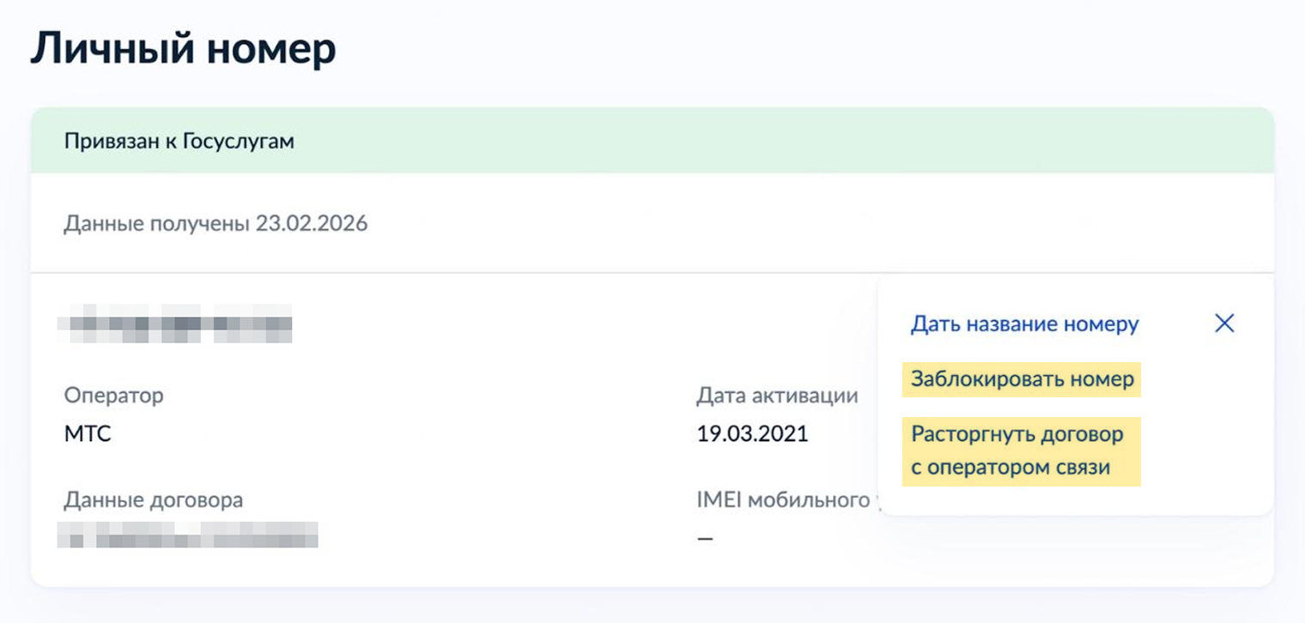Click the "Привязан к Госуслугам" status banner
This screenshot has width=1305, height=623.
coord(180,141)
